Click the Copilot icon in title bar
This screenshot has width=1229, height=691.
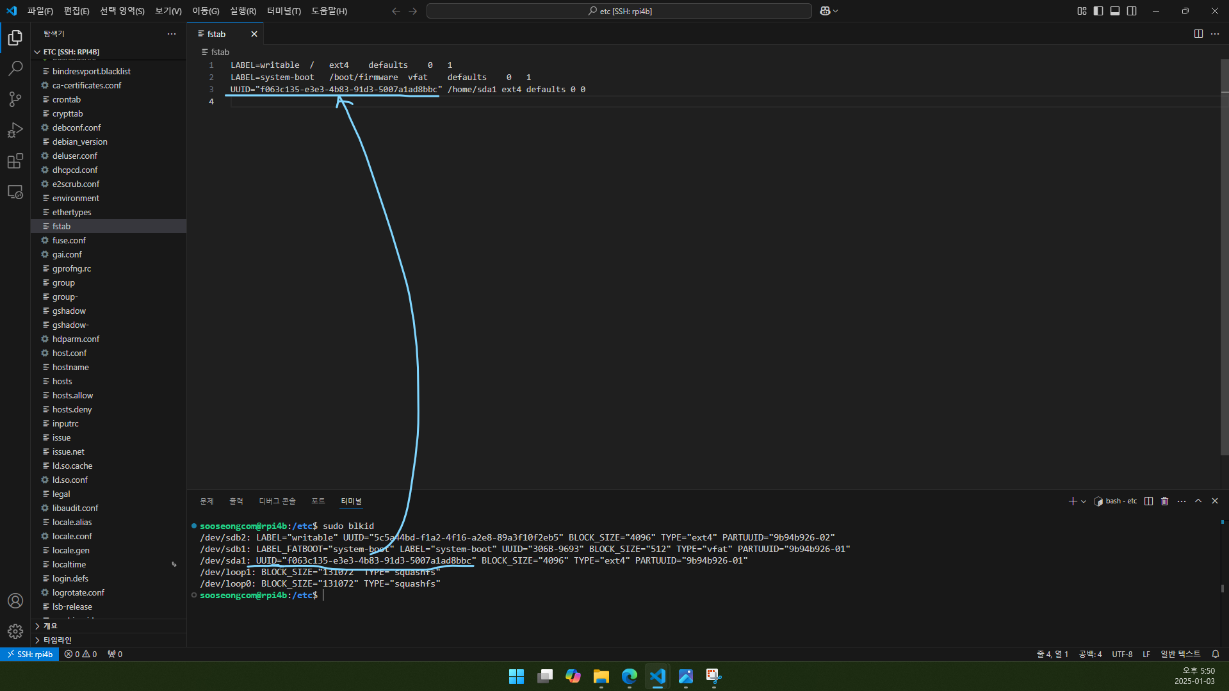point(825,11)
